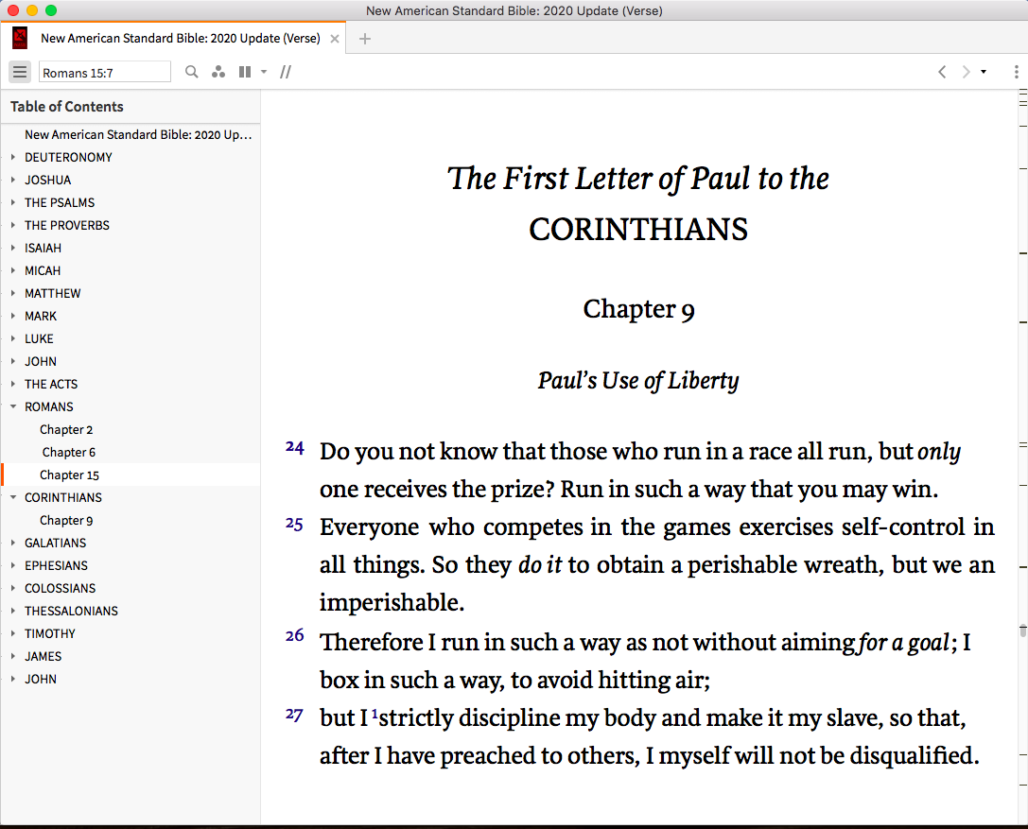Expand the MICAH tree node
The width and height of the screenshot is (1028, 829).
(13, 270)
